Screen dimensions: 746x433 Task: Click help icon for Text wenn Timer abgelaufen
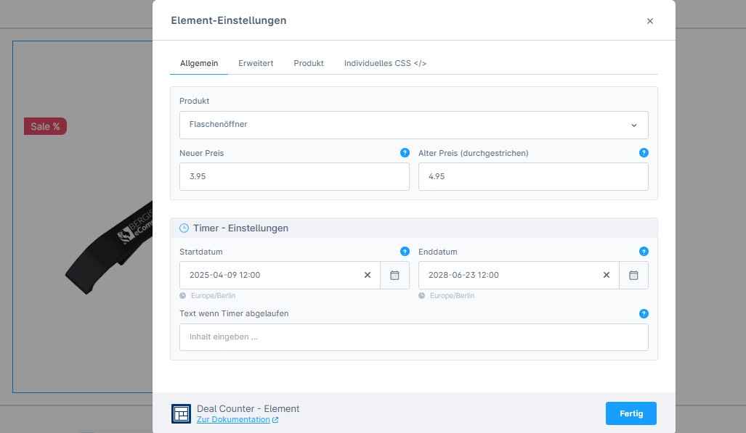[644, 314]
